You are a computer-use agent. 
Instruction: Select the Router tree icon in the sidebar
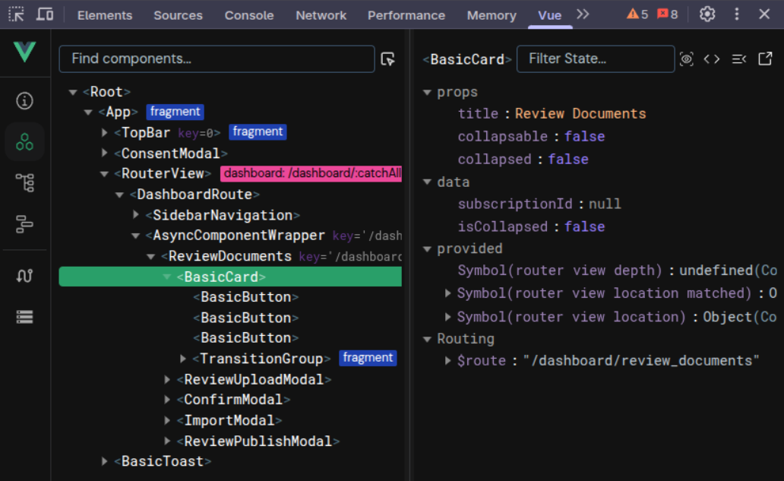click(x=25, y=182)
